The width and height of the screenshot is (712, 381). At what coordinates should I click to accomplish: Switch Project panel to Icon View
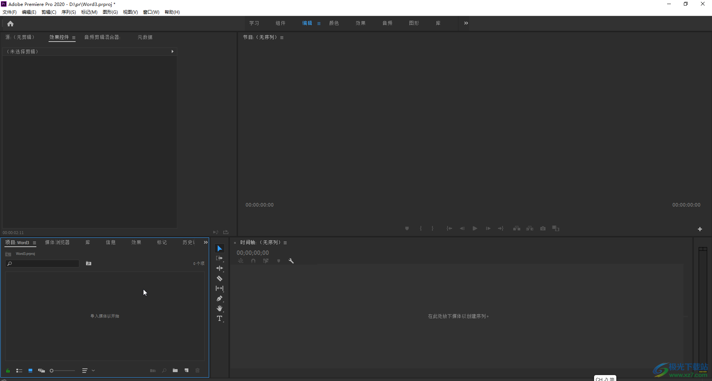tap(30, 371)
